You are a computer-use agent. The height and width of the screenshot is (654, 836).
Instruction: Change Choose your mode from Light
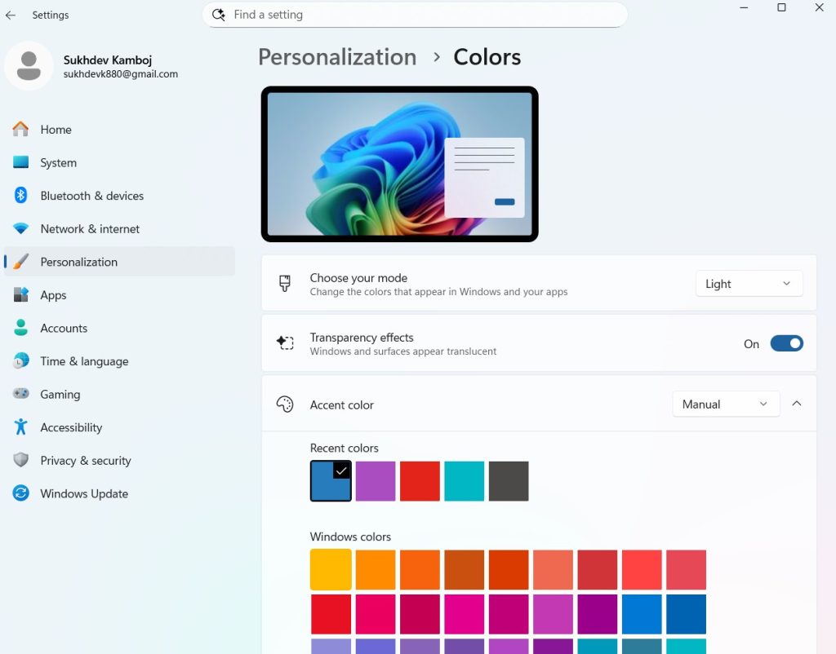tap(748, 283)
